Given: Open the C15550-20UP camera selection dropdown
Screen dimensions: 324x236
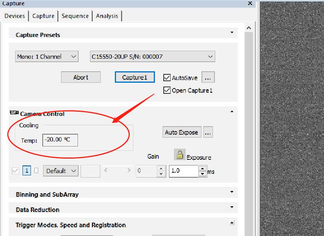Looking at the screenshot, I should (152, 56).
